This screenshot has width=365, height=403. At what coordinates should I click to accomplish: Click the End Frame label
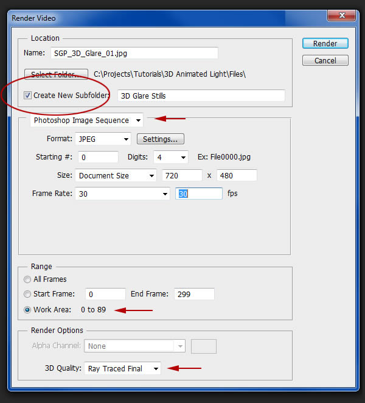[150, 294]
